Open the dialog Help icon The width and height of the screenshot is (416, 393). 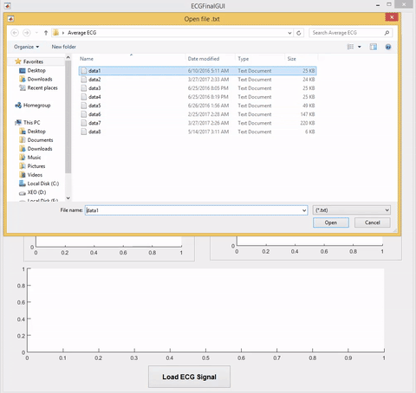click(x=388, y=47)
